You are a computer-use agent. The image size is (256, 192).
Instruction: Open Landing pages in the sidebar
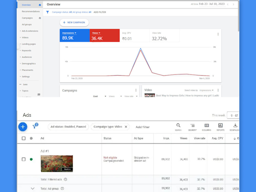coord(29,44)
